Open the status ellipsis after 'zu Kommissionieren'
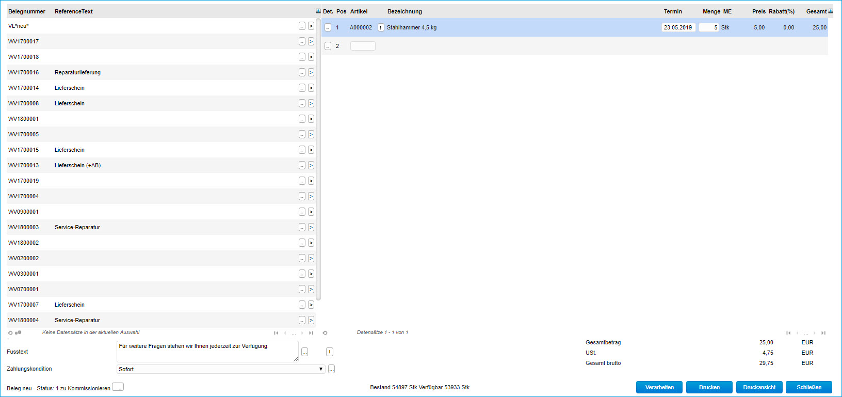 118,387
